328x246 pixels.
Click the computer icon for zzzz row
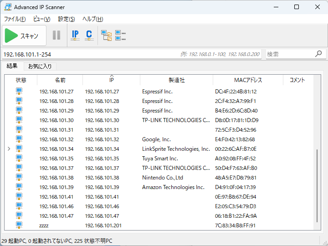pyautogui.click(x=19, y=225)
